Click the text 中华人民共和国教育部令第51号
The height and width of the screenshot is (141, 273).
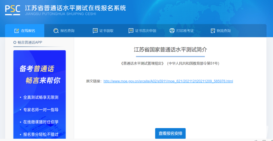click(x=193, y=64)
